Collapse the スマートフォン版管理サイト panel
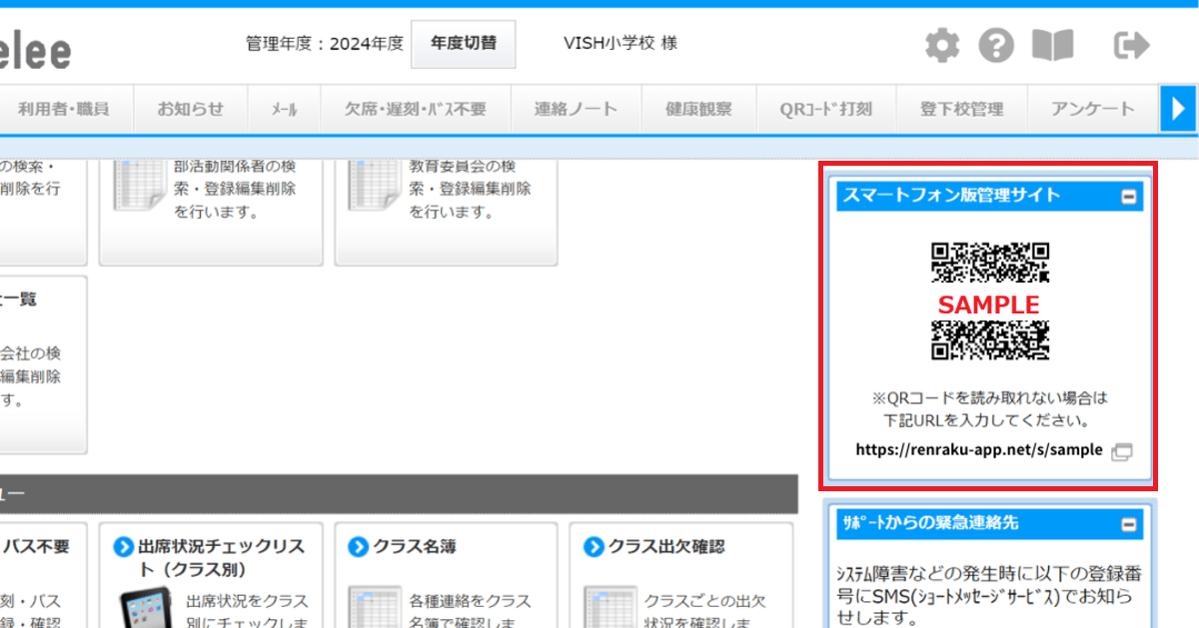 [1129, 197]
